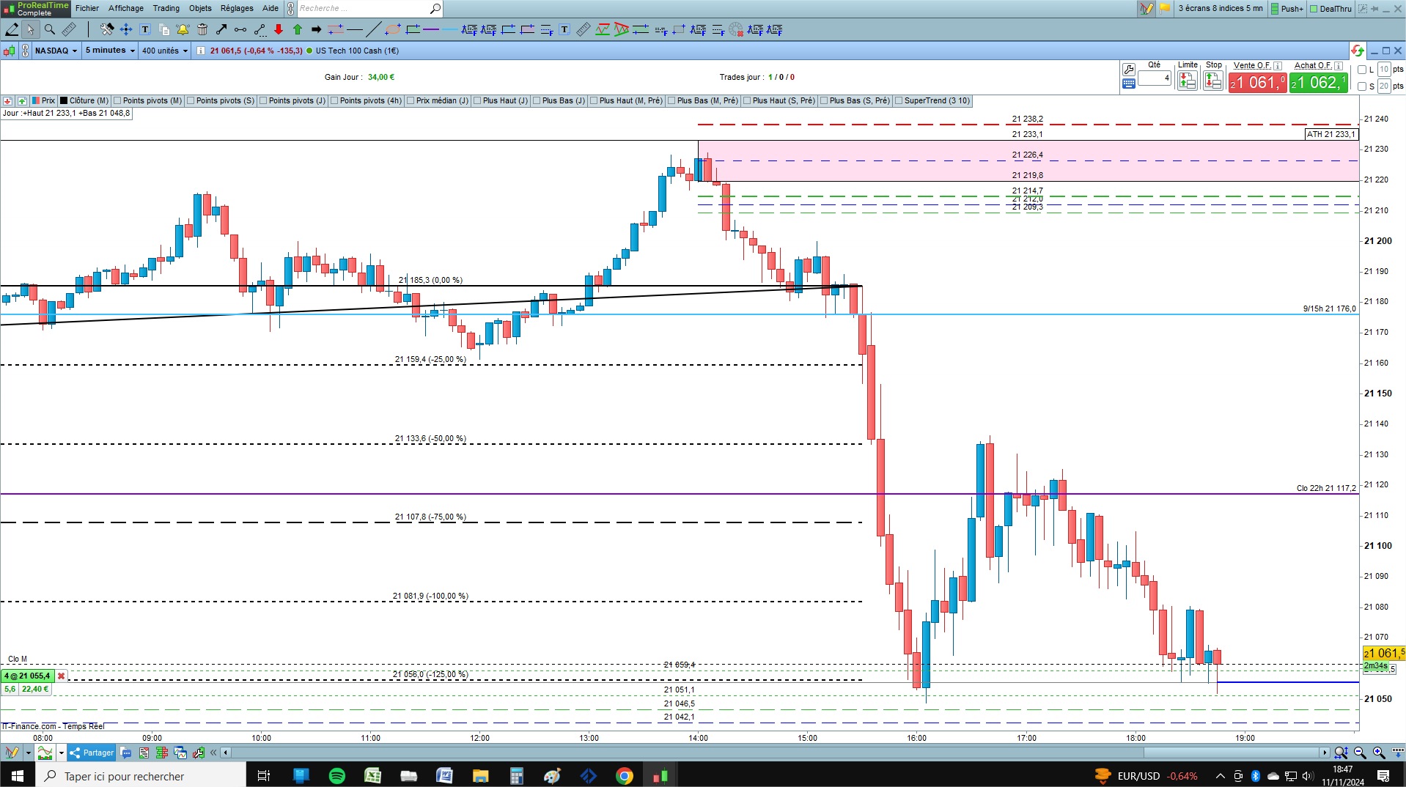Select the green up arrow tool
This screenshot has width=1406, height=787.
click(x=298, y=29)
